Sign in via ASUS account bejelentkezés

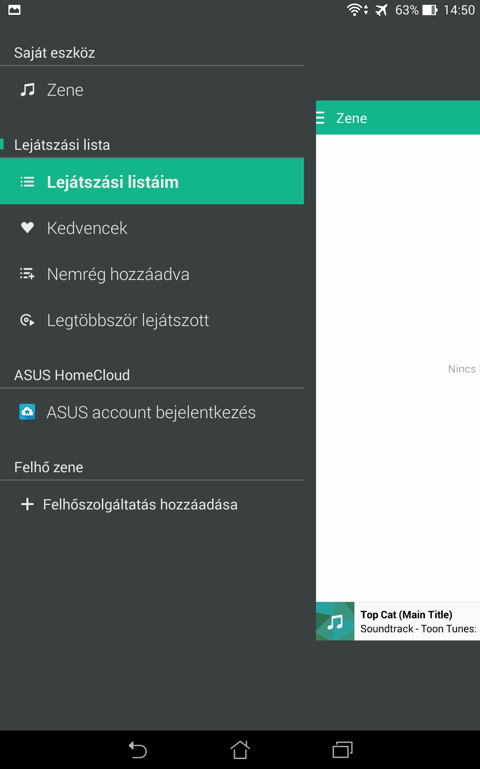(152, 412)
